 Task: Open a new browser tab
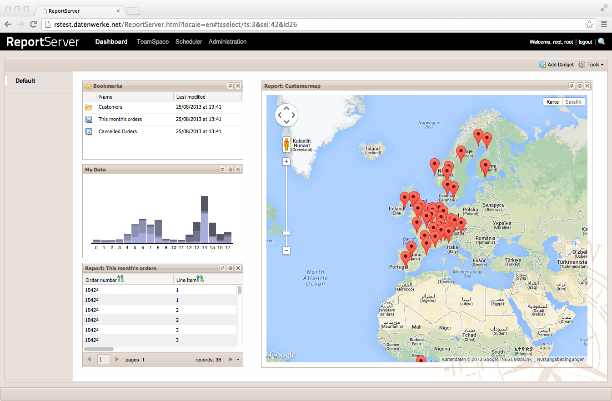pyautogui.click(x=133, y=10)
